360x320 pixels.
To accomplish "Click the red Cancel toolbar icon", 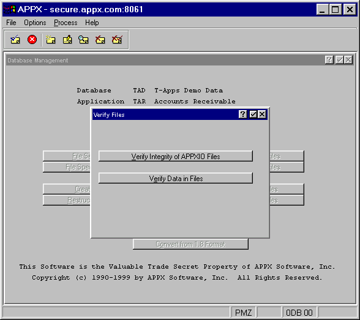I will [x=32, y=40].
